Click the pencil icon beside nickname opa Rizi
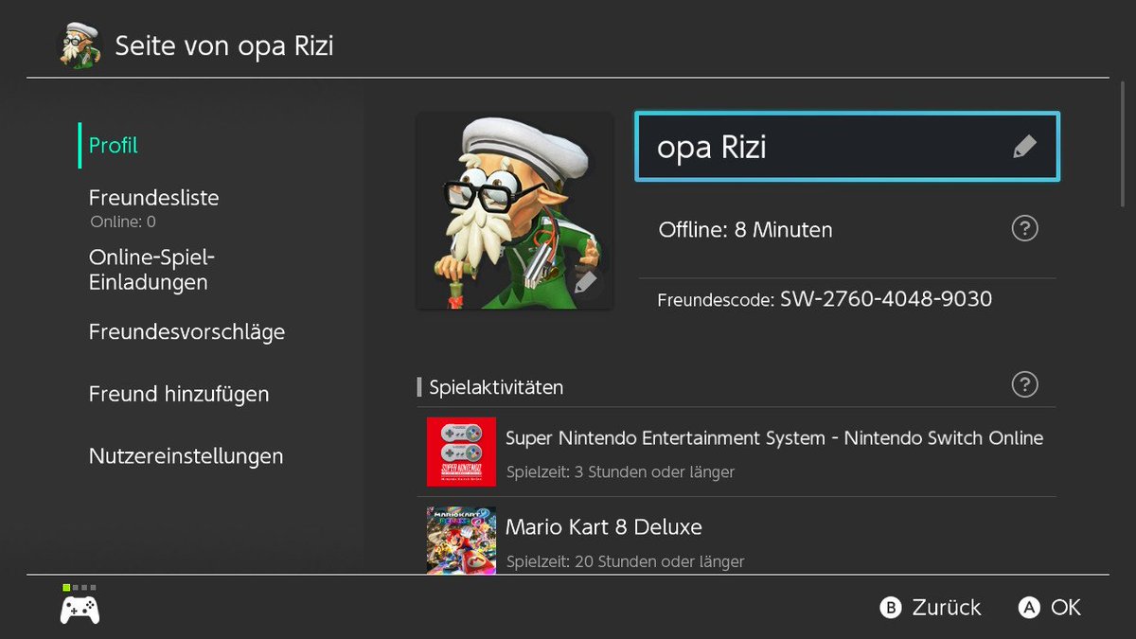 click(x=1024, y=147)
